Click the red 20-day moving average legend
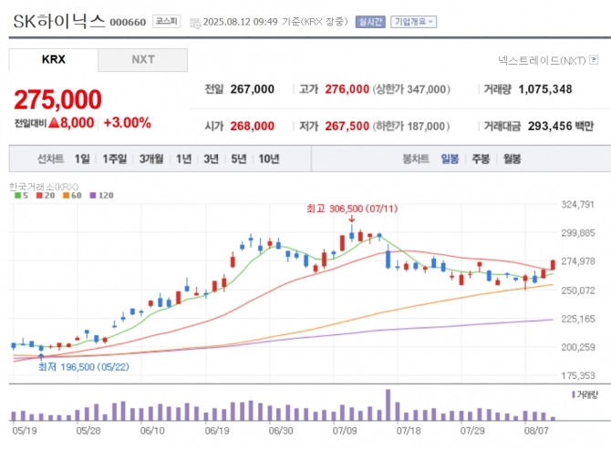 pos(46,195)
